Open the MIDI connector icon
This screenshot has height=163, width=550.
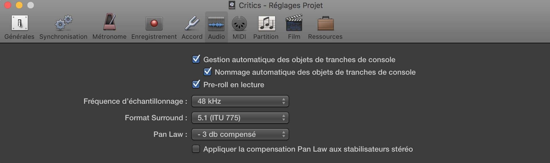pyautogui.click(x=239, y=23)
